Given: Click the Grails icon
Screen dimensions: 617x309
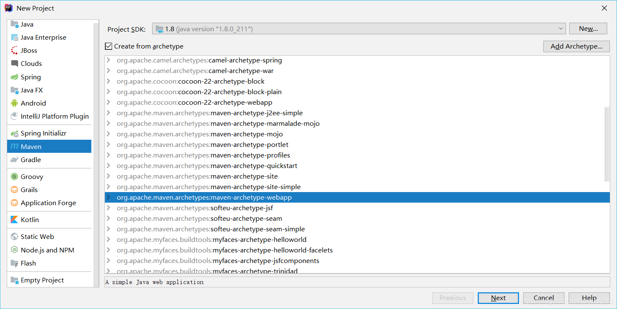Looking at the screenshot, I should 14,190.
